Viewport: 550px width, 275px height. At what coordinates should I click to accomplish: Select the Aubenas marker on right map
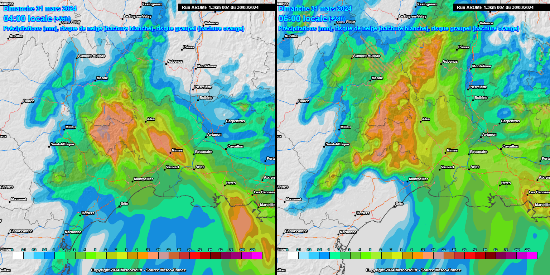(442, 64)
